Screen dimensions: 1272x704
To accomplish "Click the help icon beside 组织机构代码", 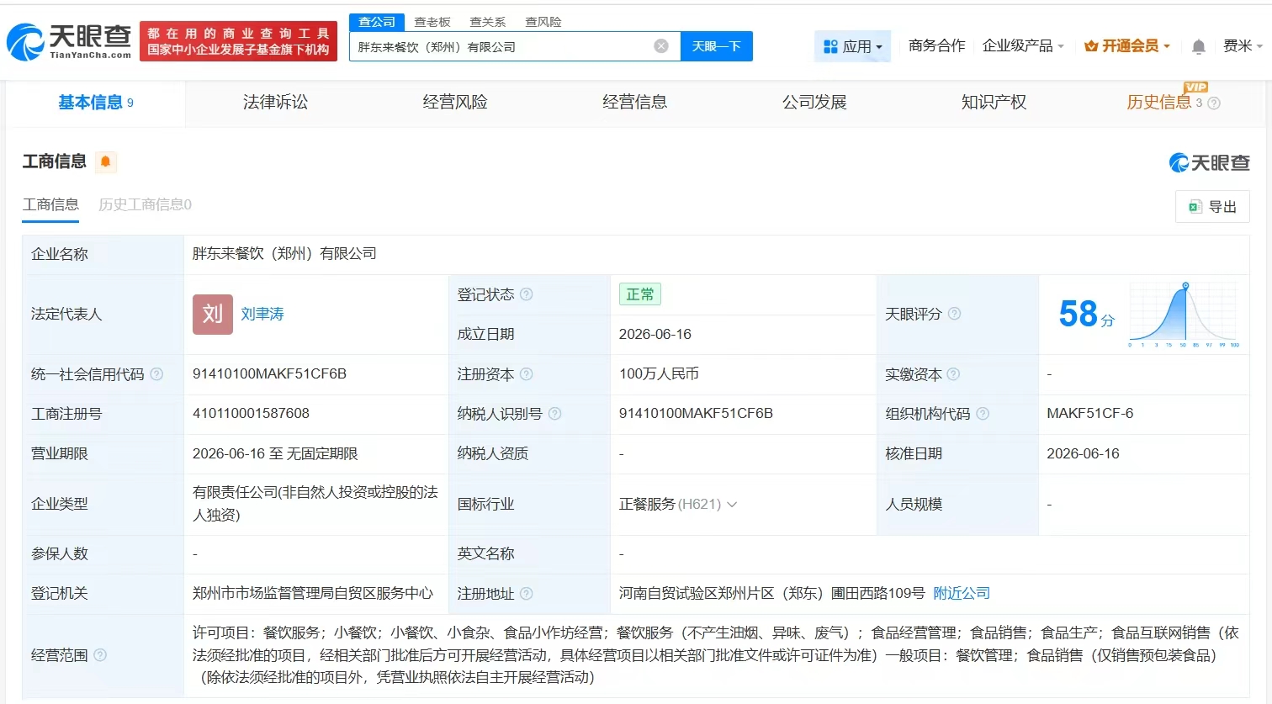I will click(983, 414).
